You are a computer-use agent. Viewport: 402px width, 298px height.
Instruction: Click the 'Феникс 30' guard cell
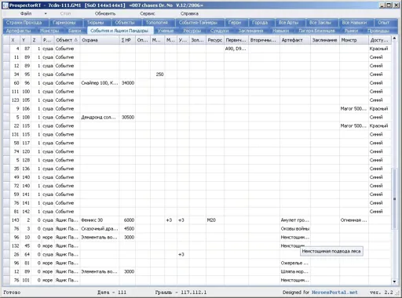coord(100,220)
